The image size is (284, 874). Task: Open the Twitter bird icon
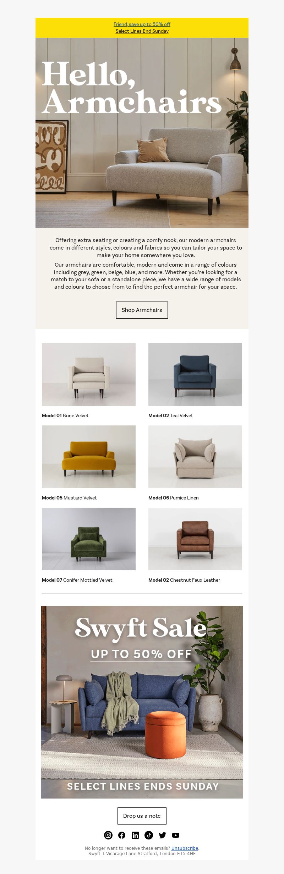[162, 835]
